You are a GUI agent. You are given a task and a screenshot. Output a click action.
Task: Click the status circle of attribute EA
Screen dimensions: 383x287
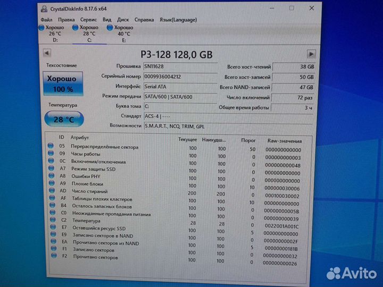54,241
